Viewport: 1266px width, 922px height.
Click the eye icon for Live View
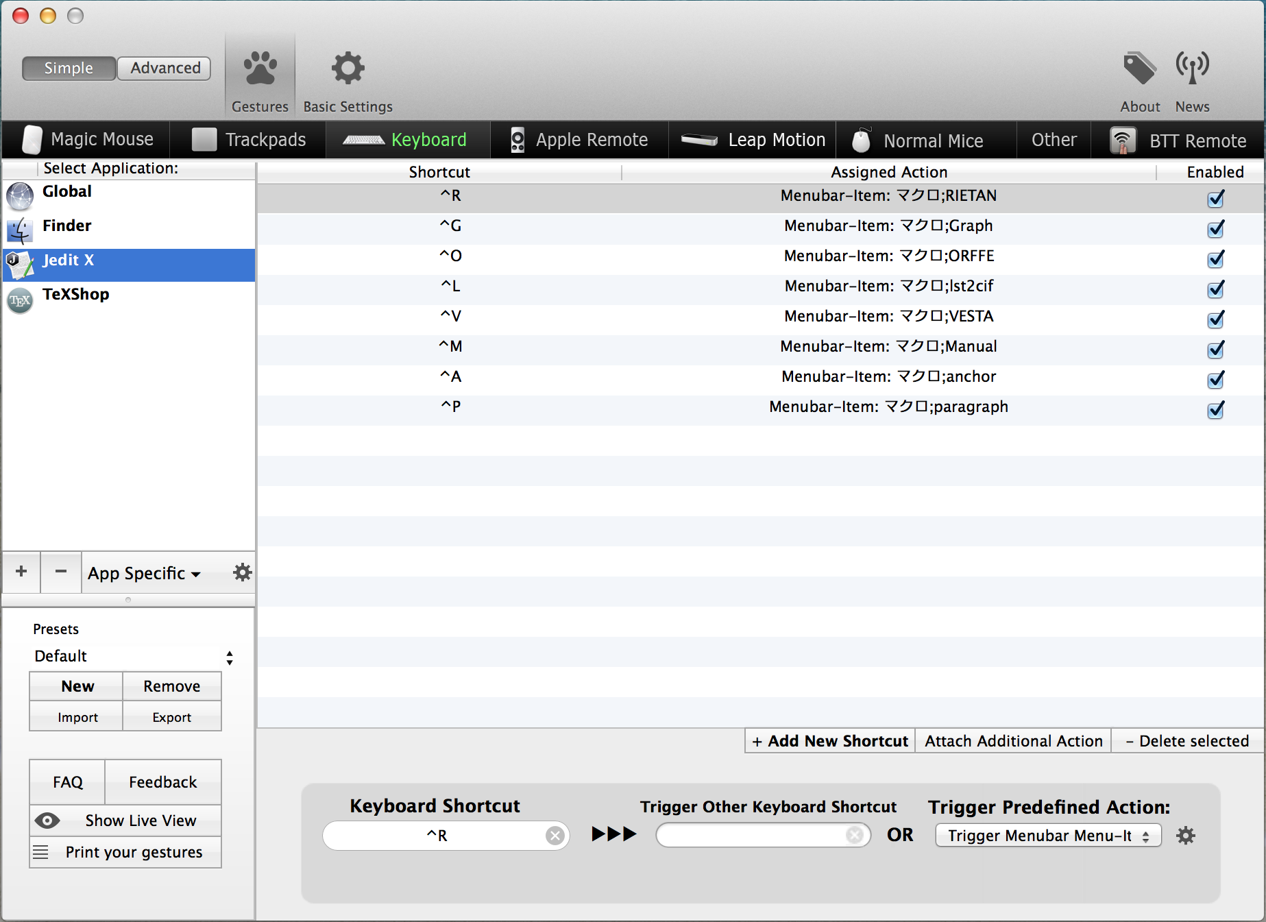(x=47, y=821)
